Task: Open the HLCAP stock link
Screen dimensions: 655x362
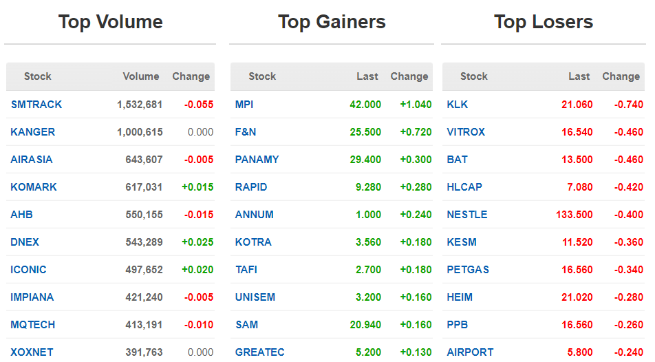Action: tap(464, 187)
